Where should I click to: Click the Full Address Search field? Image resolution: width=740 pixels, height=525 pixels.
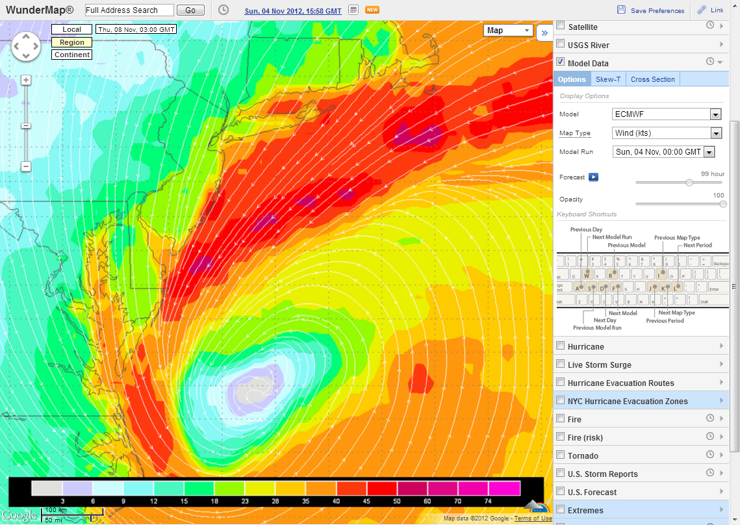tap(129, 10)
